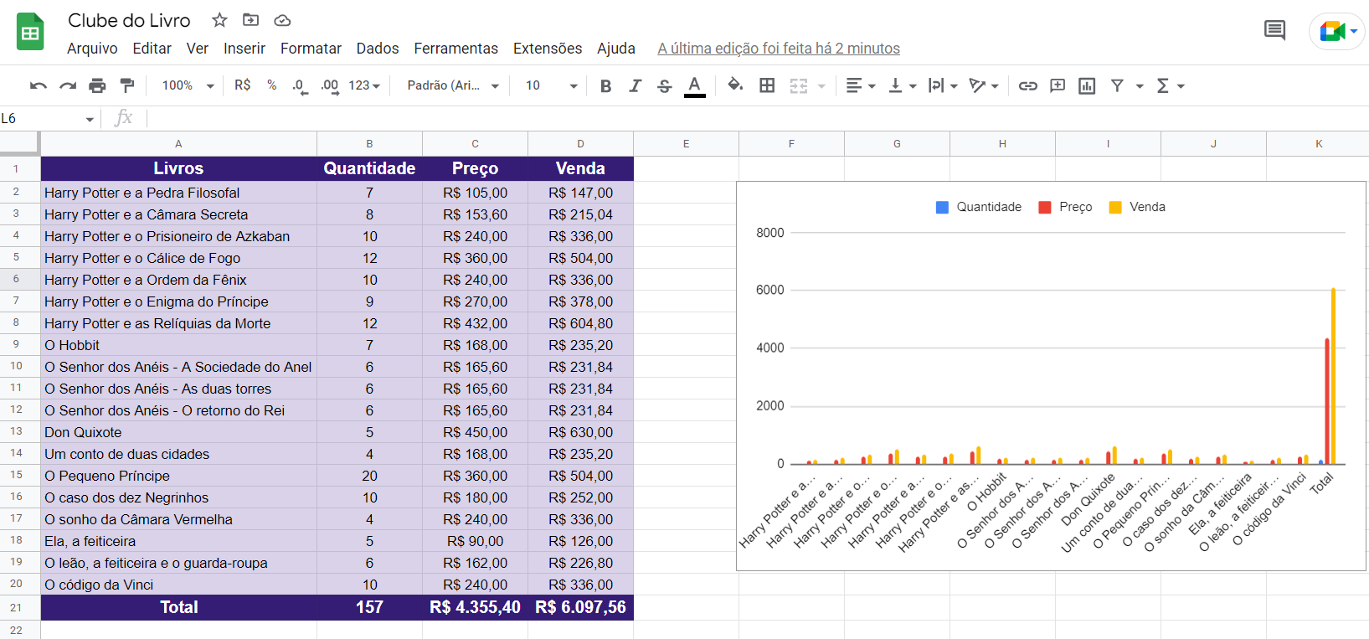This screenshot has width=1369, height=639.
Task: Open the Google Meet call button
Action: (x=1337, y=32)
